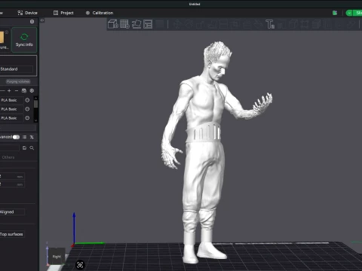Click the Add plate grid icon
Viewport: 362px width, 271px height.
click(x=124, y=24)
